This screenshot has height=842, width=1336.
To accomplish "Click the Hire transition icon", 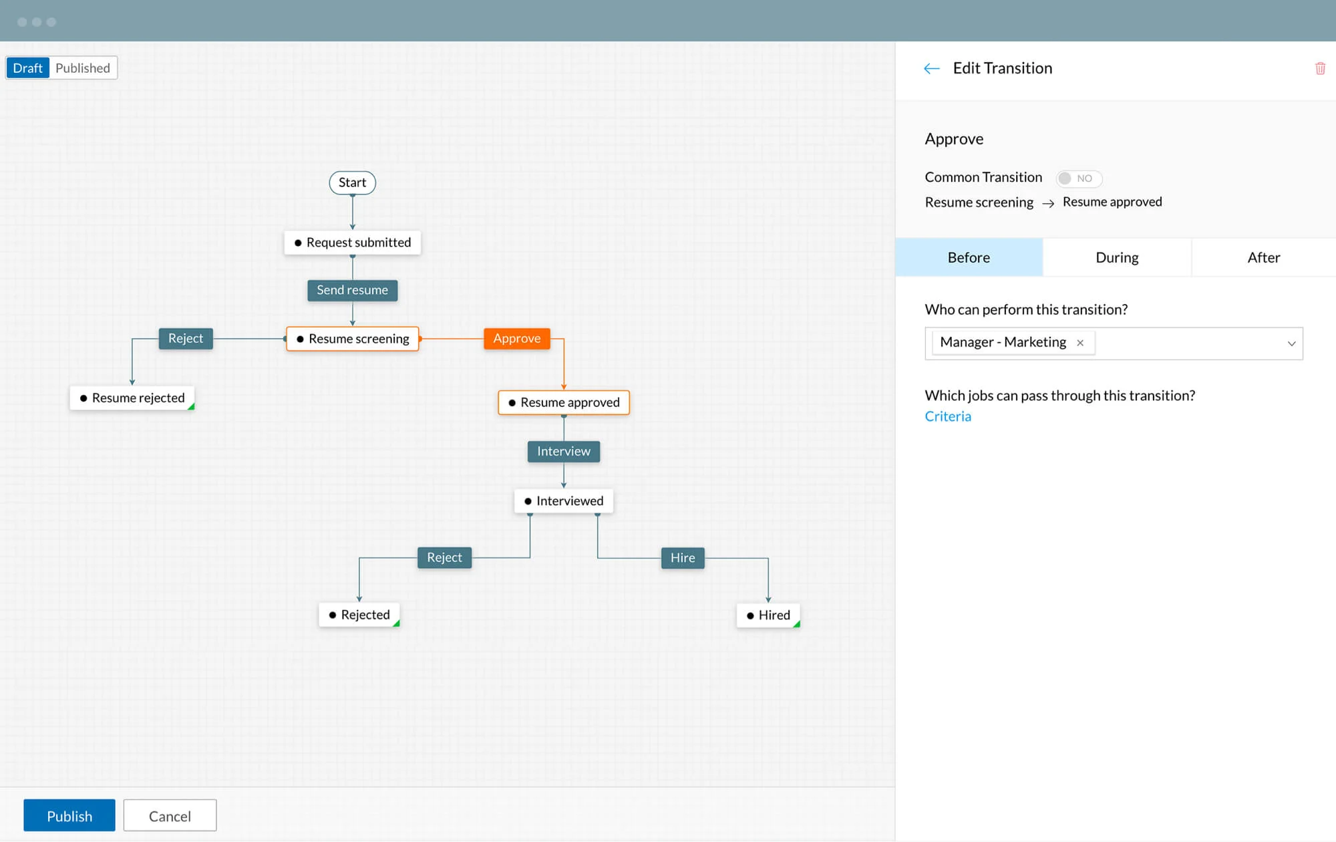I will click(683, 556).
